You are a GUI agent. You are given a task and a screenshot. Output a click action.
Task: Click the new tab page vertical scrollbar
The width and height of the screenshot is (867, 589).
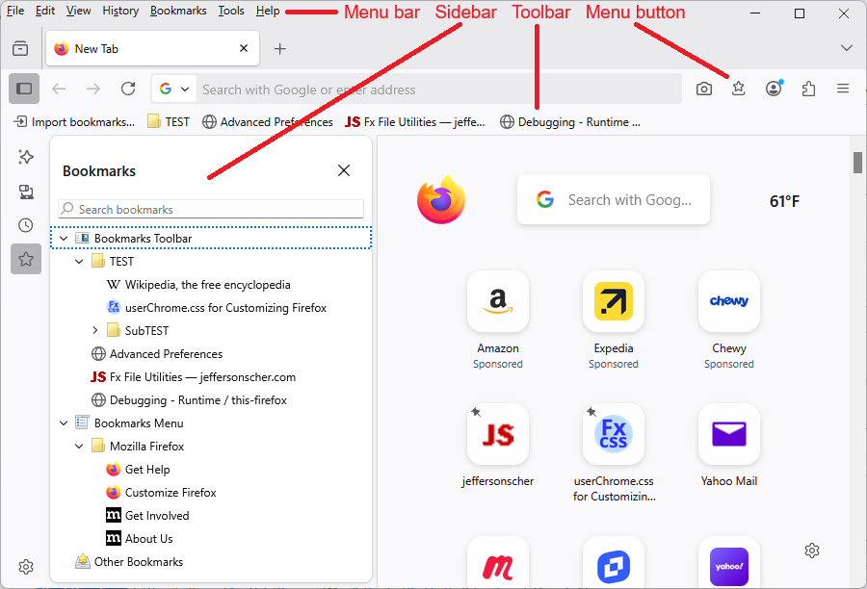coord(857,163)
